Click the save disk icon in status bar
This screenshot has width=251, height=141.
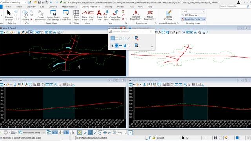tap(215, 138)
